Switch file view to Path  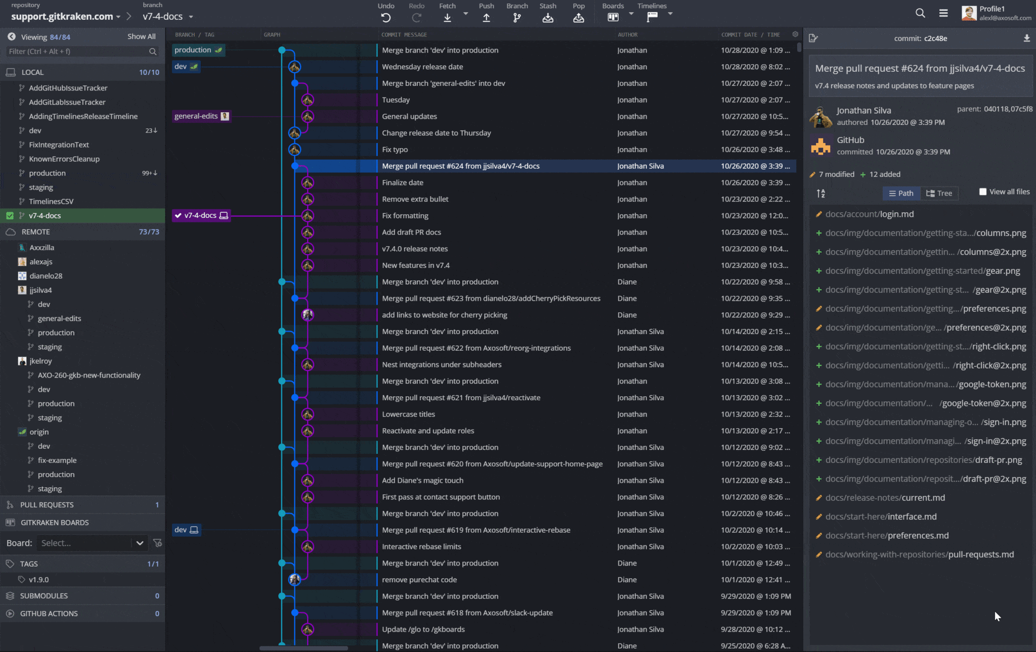[x=901, y=193]
